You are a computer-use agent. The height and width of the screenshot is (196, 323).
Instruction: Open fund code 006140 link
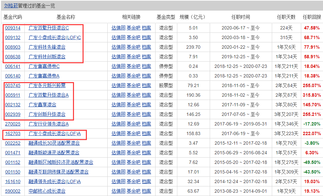coord(13,76)
